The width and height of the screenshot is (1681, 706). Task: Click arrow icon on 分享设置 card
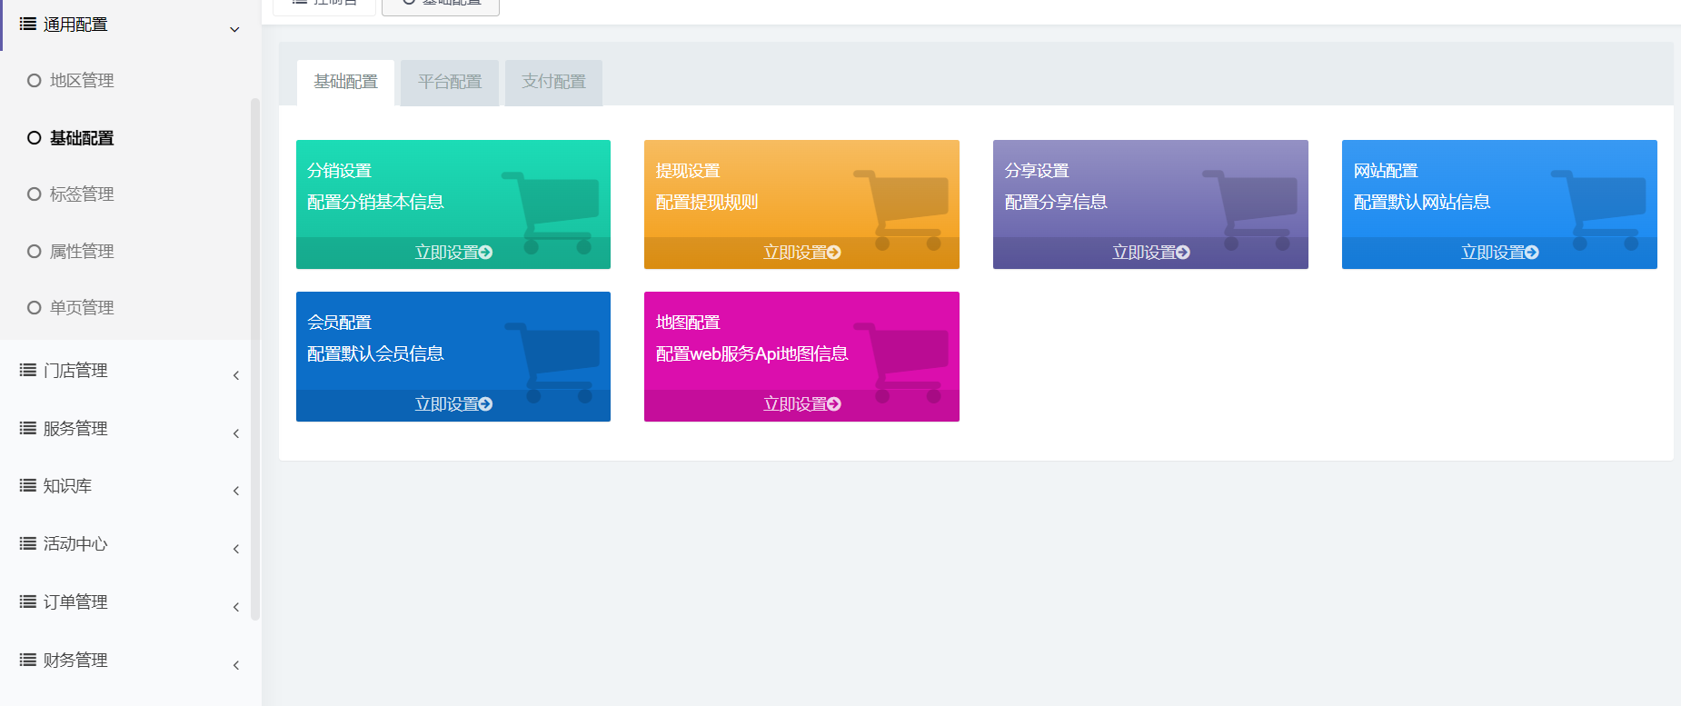(1183, 253)
